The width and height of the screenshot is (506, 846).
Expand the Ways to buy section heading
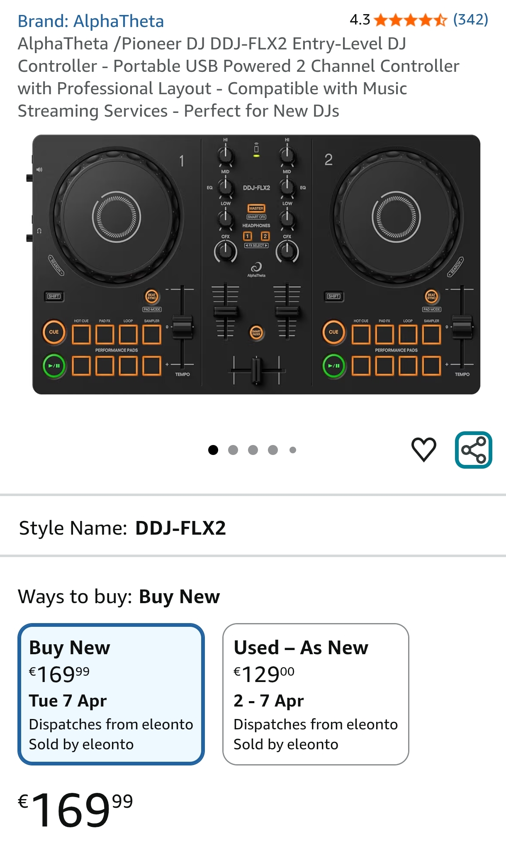[119, 597]
